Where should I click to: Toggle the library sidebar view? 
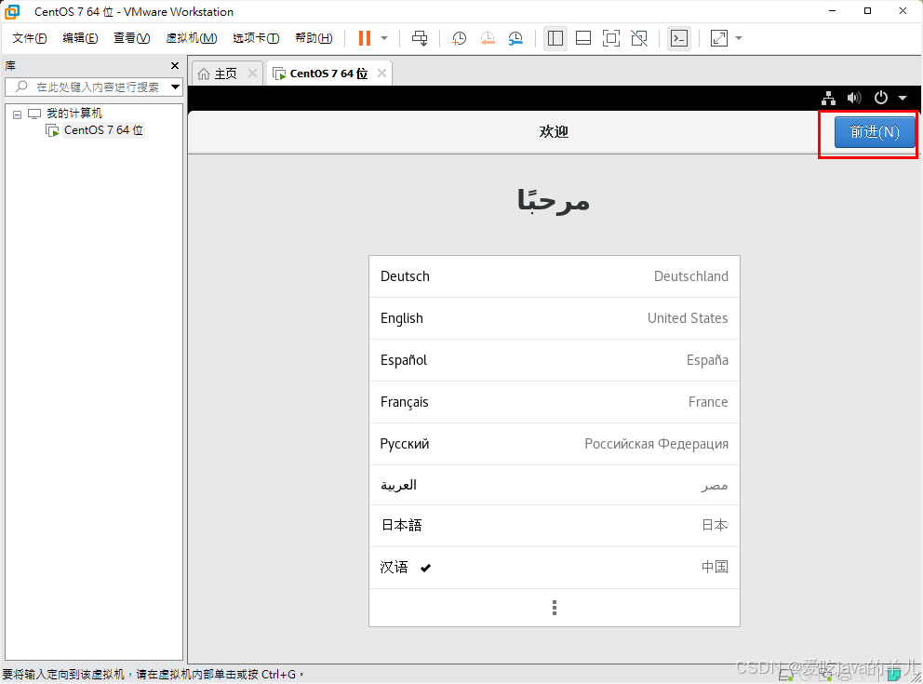coord(555,38)
